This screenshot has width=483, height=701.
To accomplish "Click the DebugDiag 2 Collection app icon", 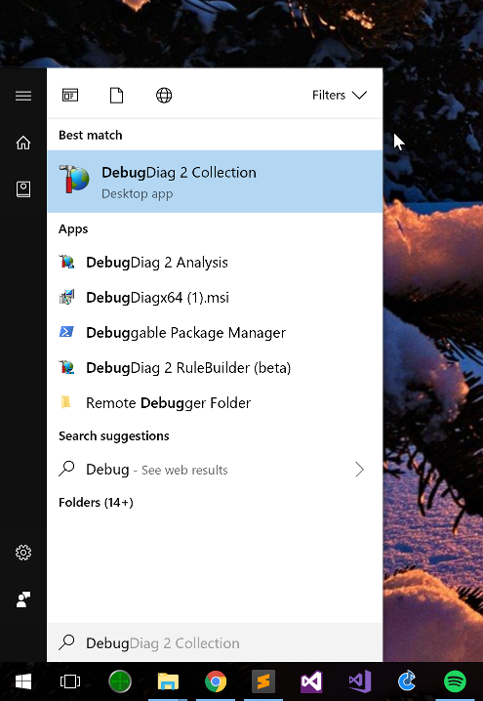I will [x=74, y=179].
